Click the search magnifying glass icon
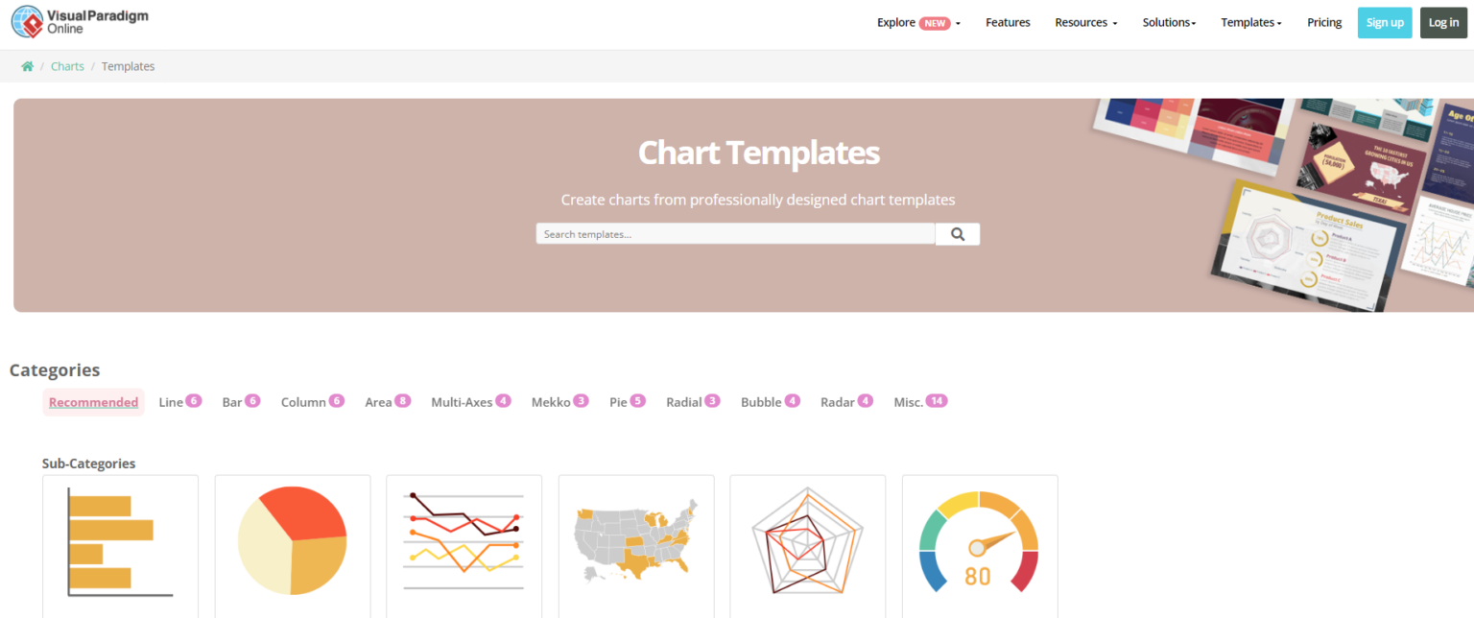The height and width of the screenshot is (618, 1474). click(957, 233)
